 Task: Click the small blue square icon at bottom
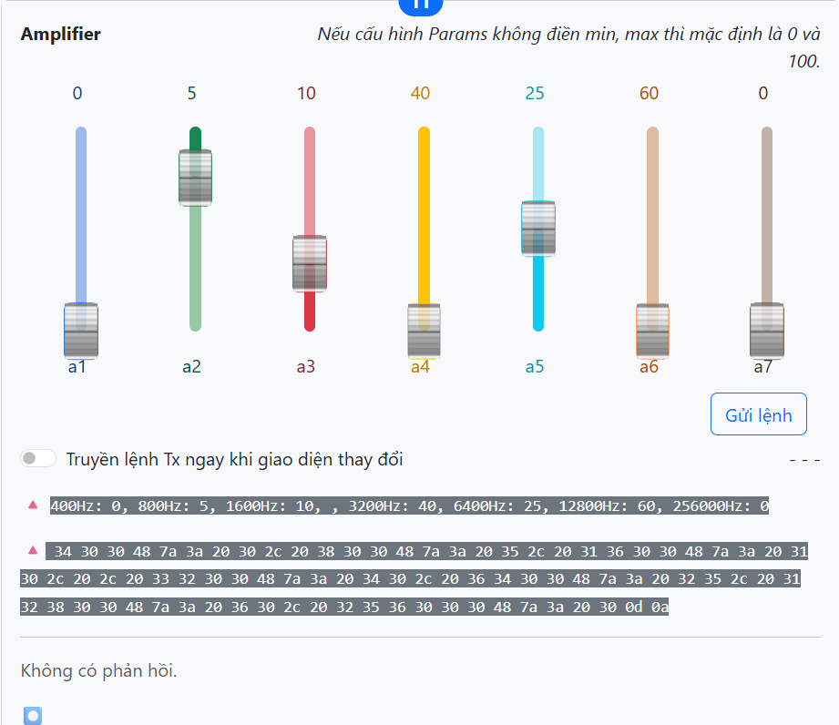[x=33, y=715]
